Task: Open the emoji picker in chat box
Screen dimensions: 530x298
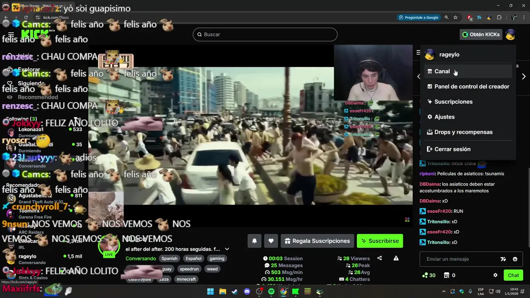Action: (x=515, y=259)
